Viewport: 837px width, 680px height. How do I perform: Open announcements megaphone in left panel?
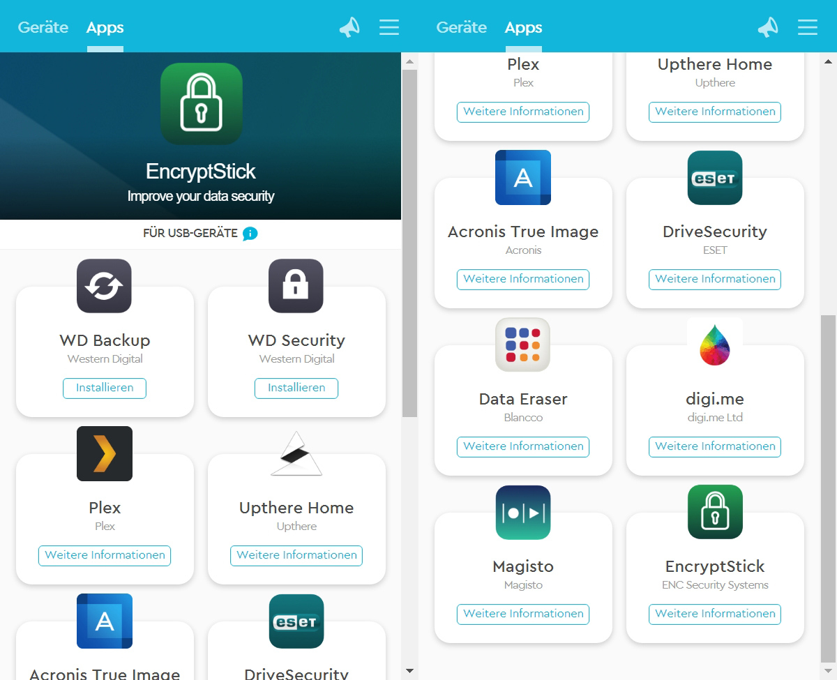tap(349, 27)
